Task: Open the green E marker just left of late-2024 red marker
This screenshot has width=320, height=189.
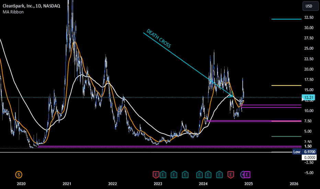Action: pos(219,175)
